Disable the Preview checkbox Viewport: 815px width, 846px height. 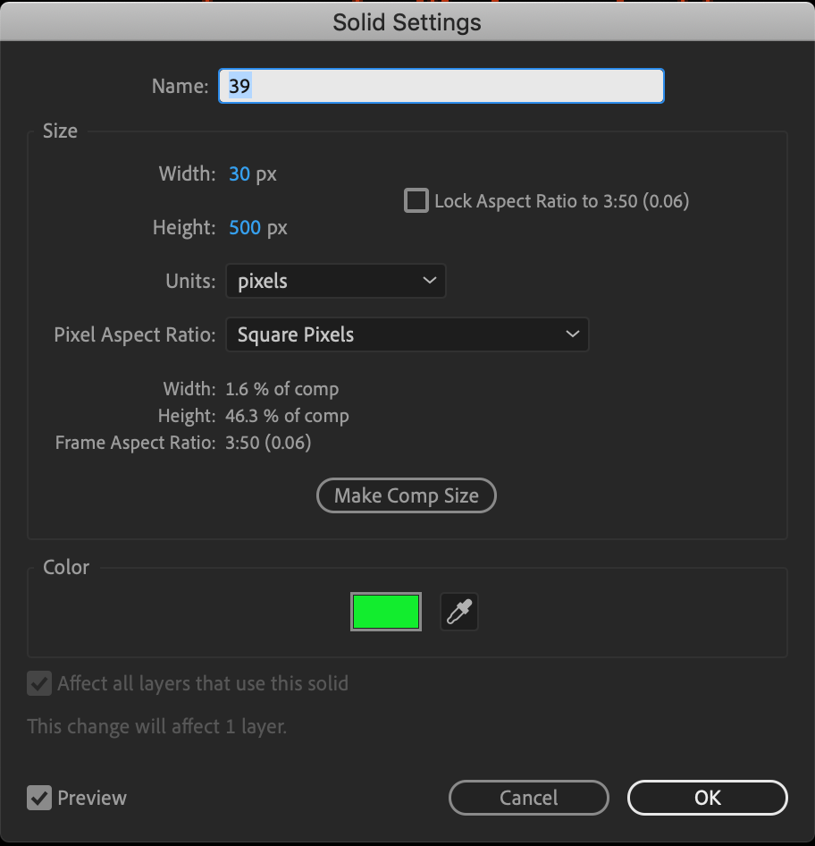tap(39, 798)
